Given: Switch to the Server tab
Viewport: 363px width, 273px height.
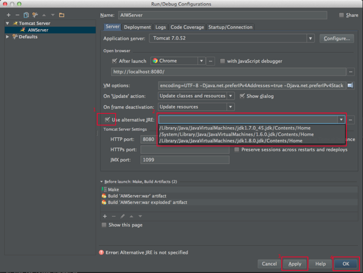Looking at the screenshot, I should (113, 27).
